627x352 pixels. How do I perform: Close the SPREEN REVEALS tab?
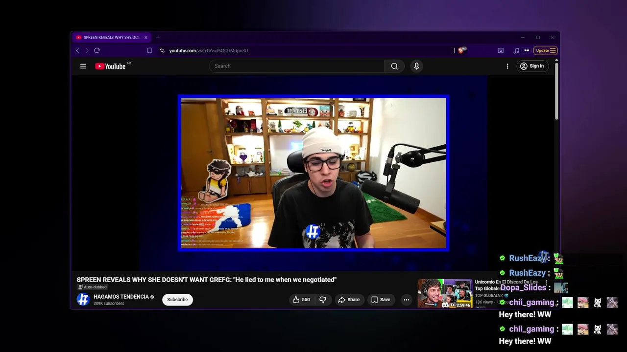(145, 37)
